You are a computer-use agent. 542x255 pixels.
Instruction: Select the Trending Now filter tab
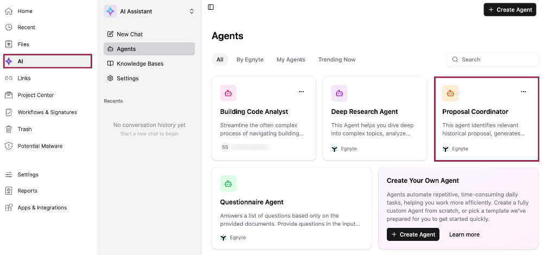pos(337,60)
